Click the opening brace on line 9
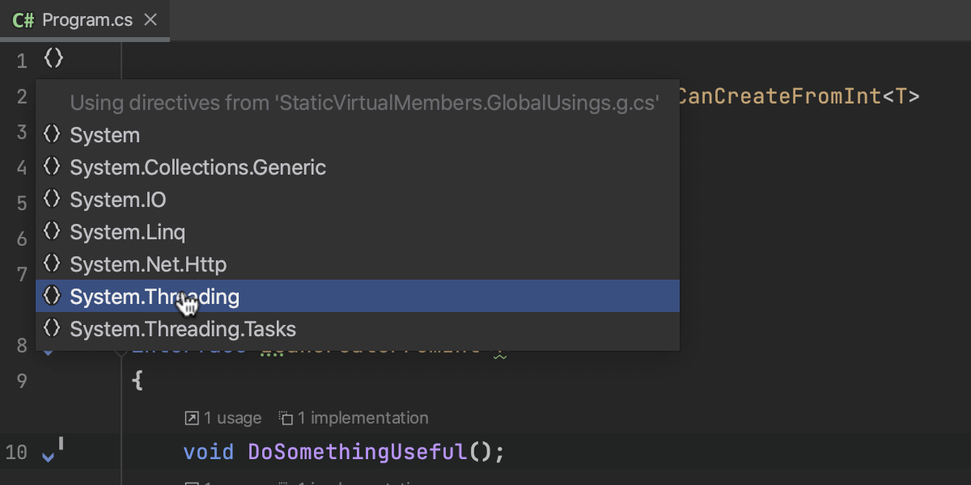This screenshot has height=485, width=971. coord(137,381)
